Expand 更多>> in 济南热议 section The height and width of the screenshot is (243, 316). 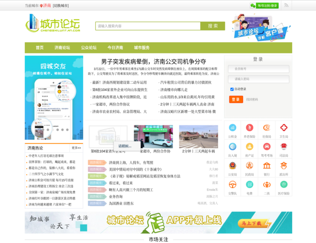pos(76,148)
